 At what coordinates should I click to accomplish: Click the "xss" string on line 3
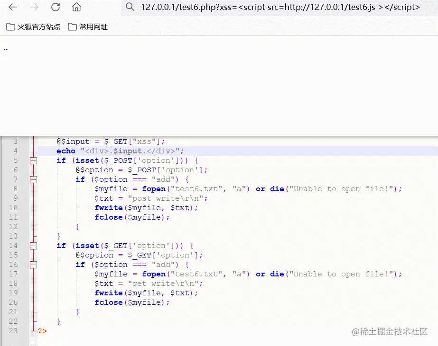pos(144,142)
